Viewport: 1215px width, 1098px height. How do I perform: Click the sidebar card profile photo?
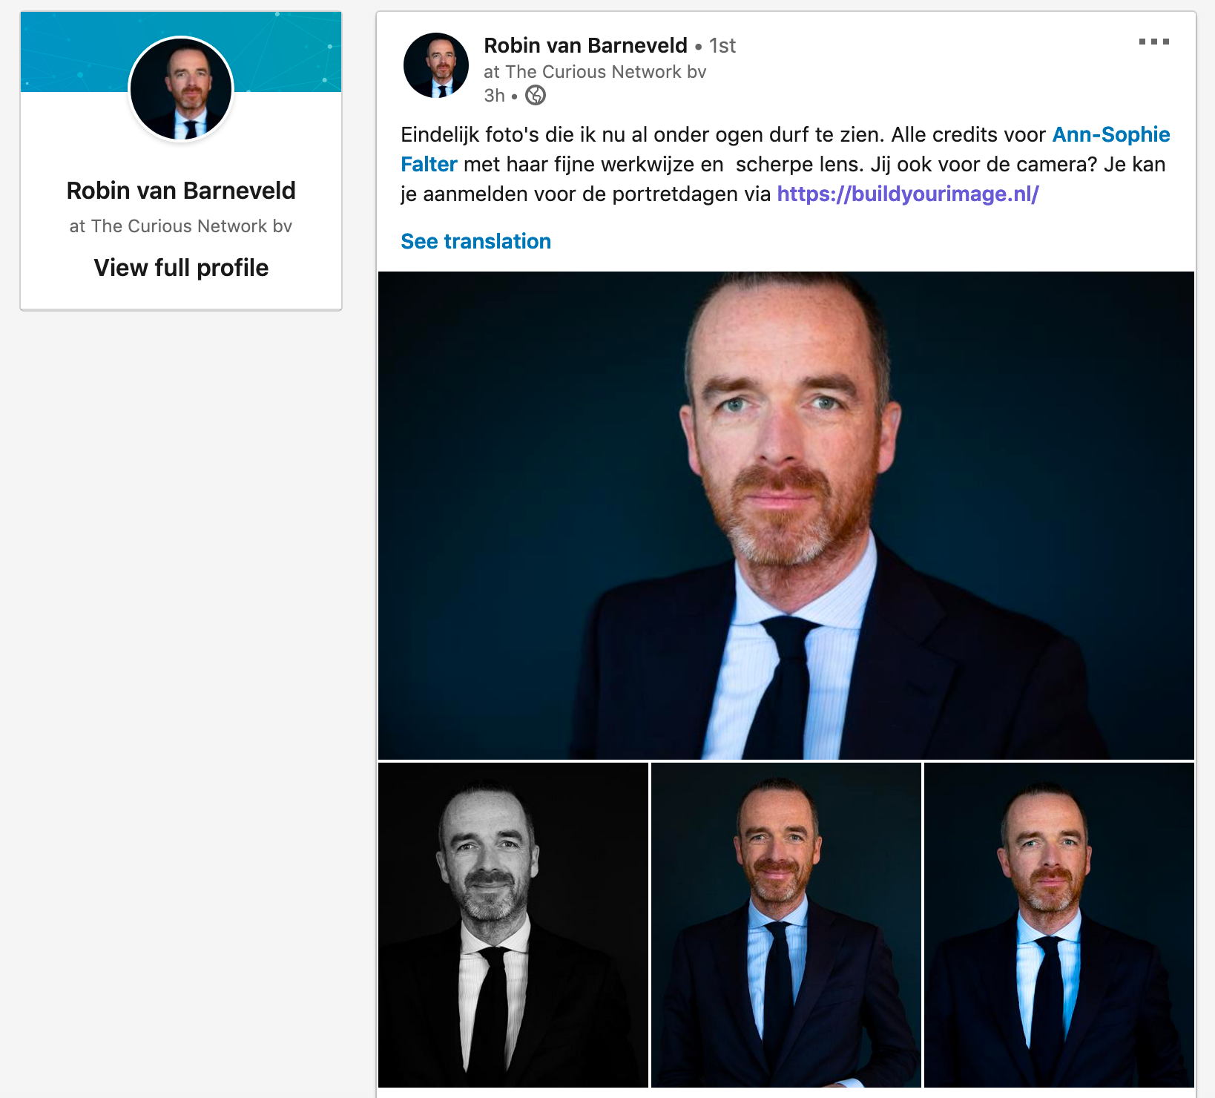[181, 89]
